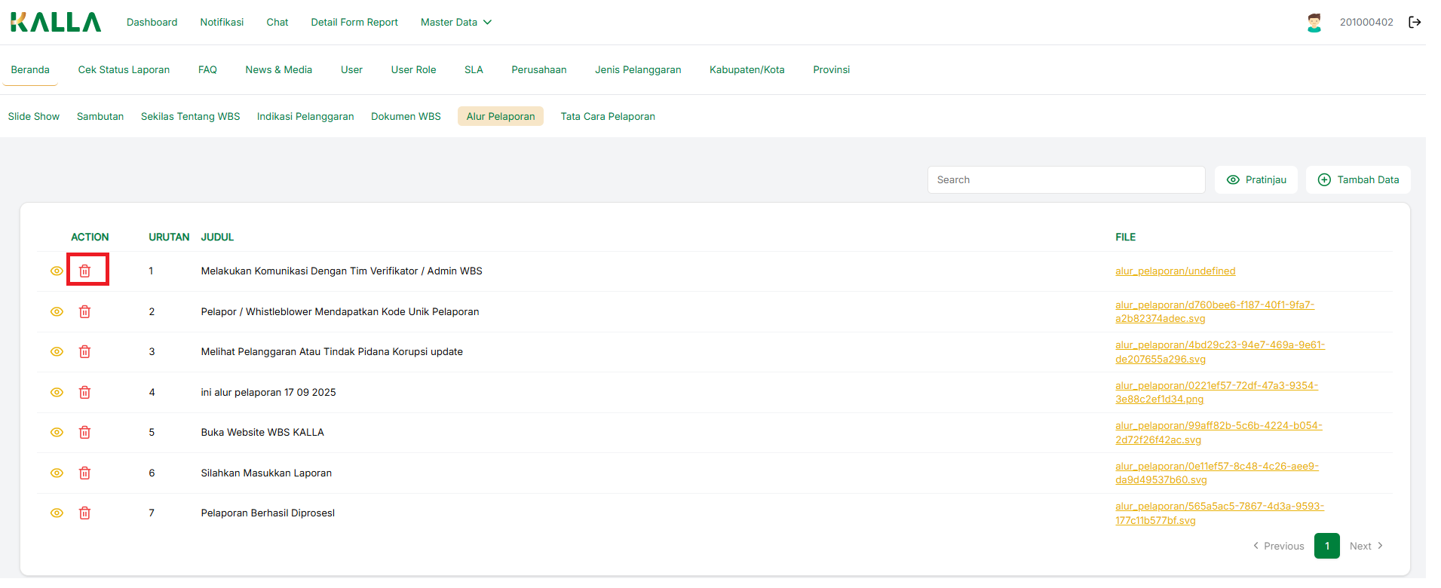This screenshot has width=1441, height=588.
Task: Click the logout icon beside user ID
Action: (1415, 22)
